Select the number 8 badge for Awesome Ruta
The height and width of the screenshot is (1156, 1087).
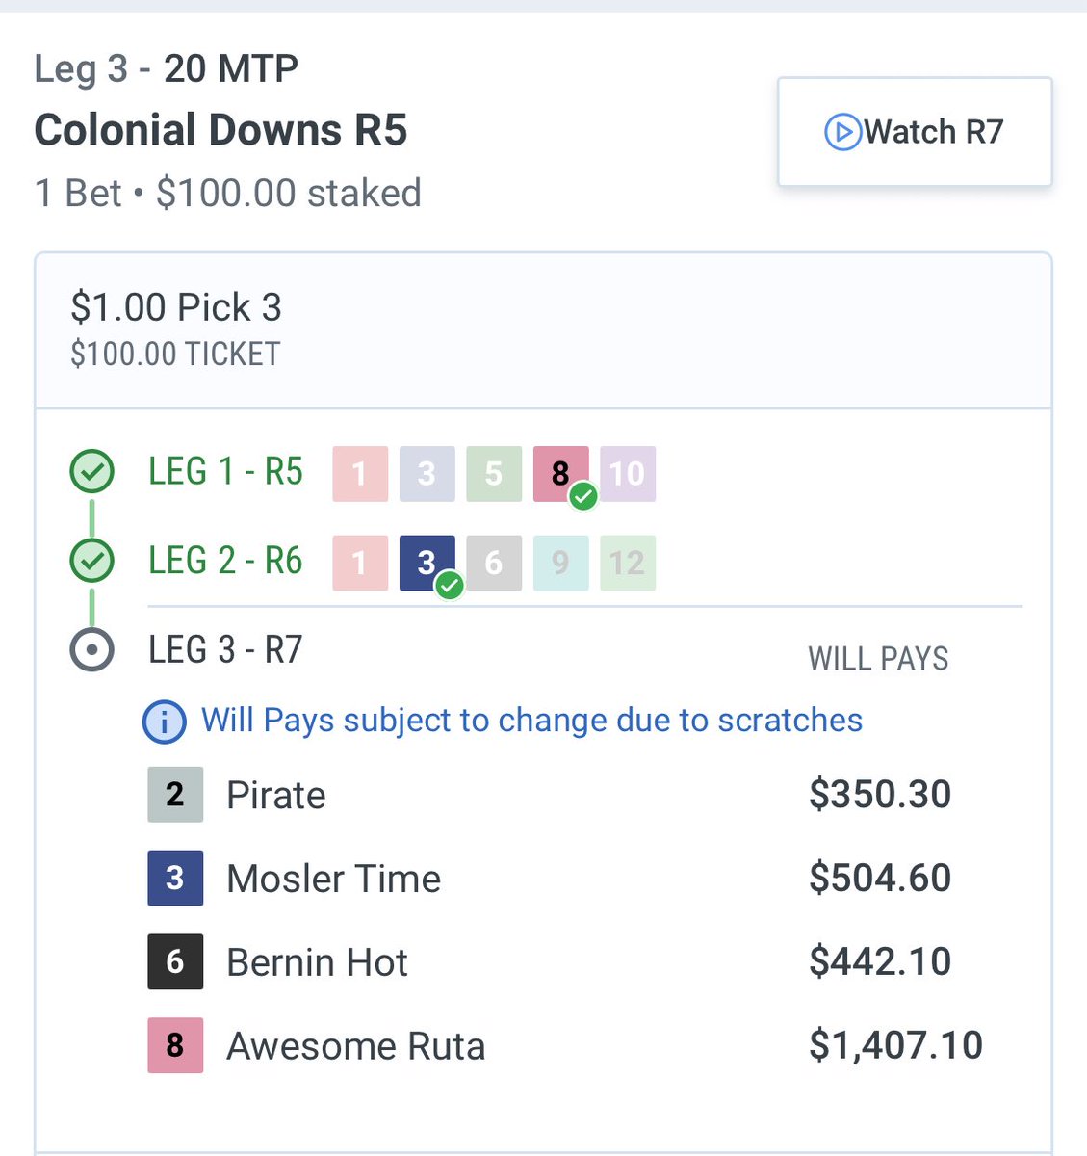coord(175,1045)
